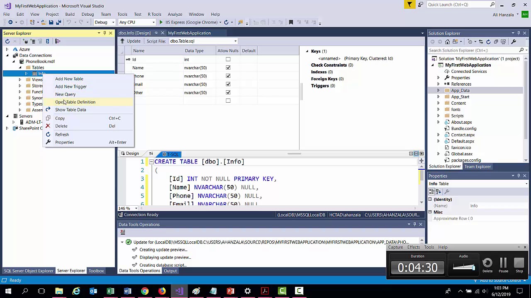
Task: Collapse Identity section in Properties panel
Action: (430, 199)
